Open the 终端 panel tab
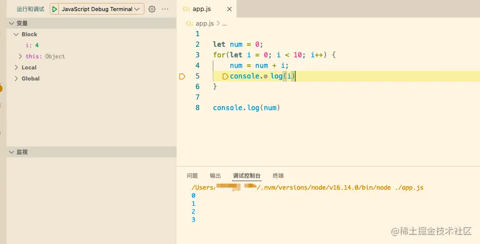This screenshot has width=480, height=244. point(278,176)
